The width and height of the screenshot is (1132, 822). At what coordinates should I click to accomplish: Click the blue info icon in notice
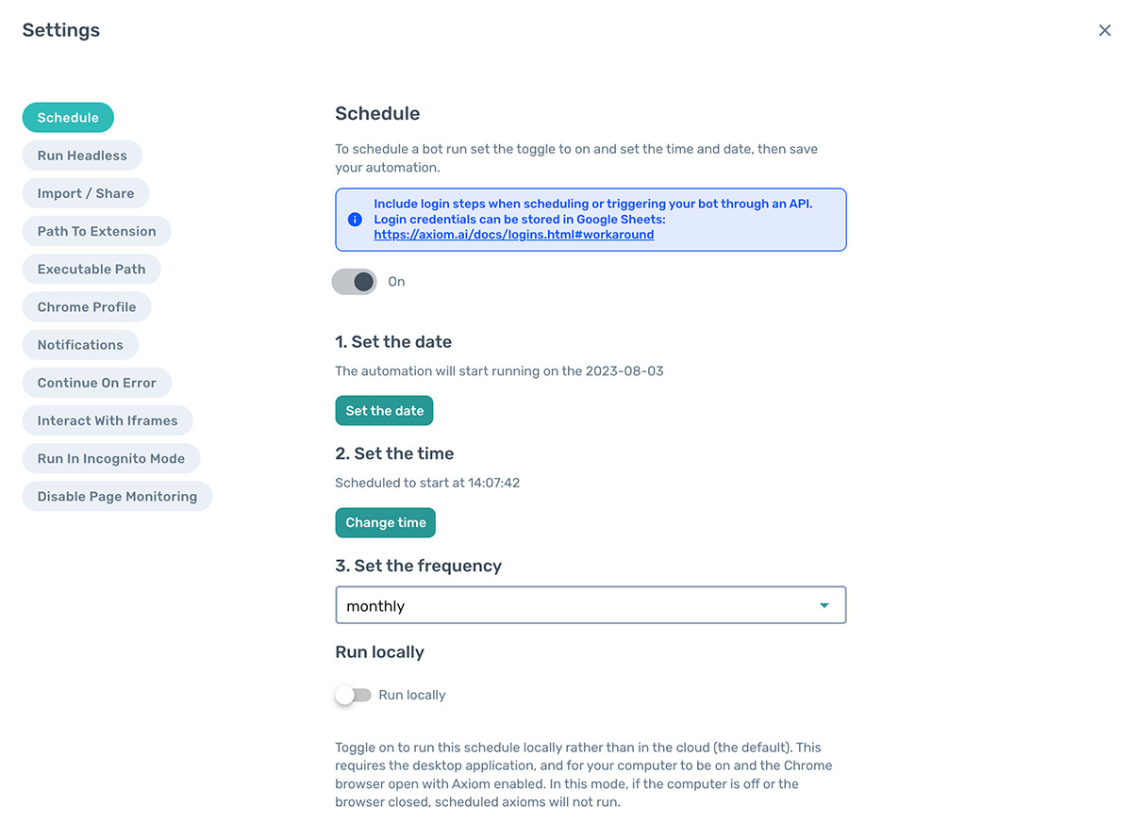pyautogui.click(x=355, y=220)
